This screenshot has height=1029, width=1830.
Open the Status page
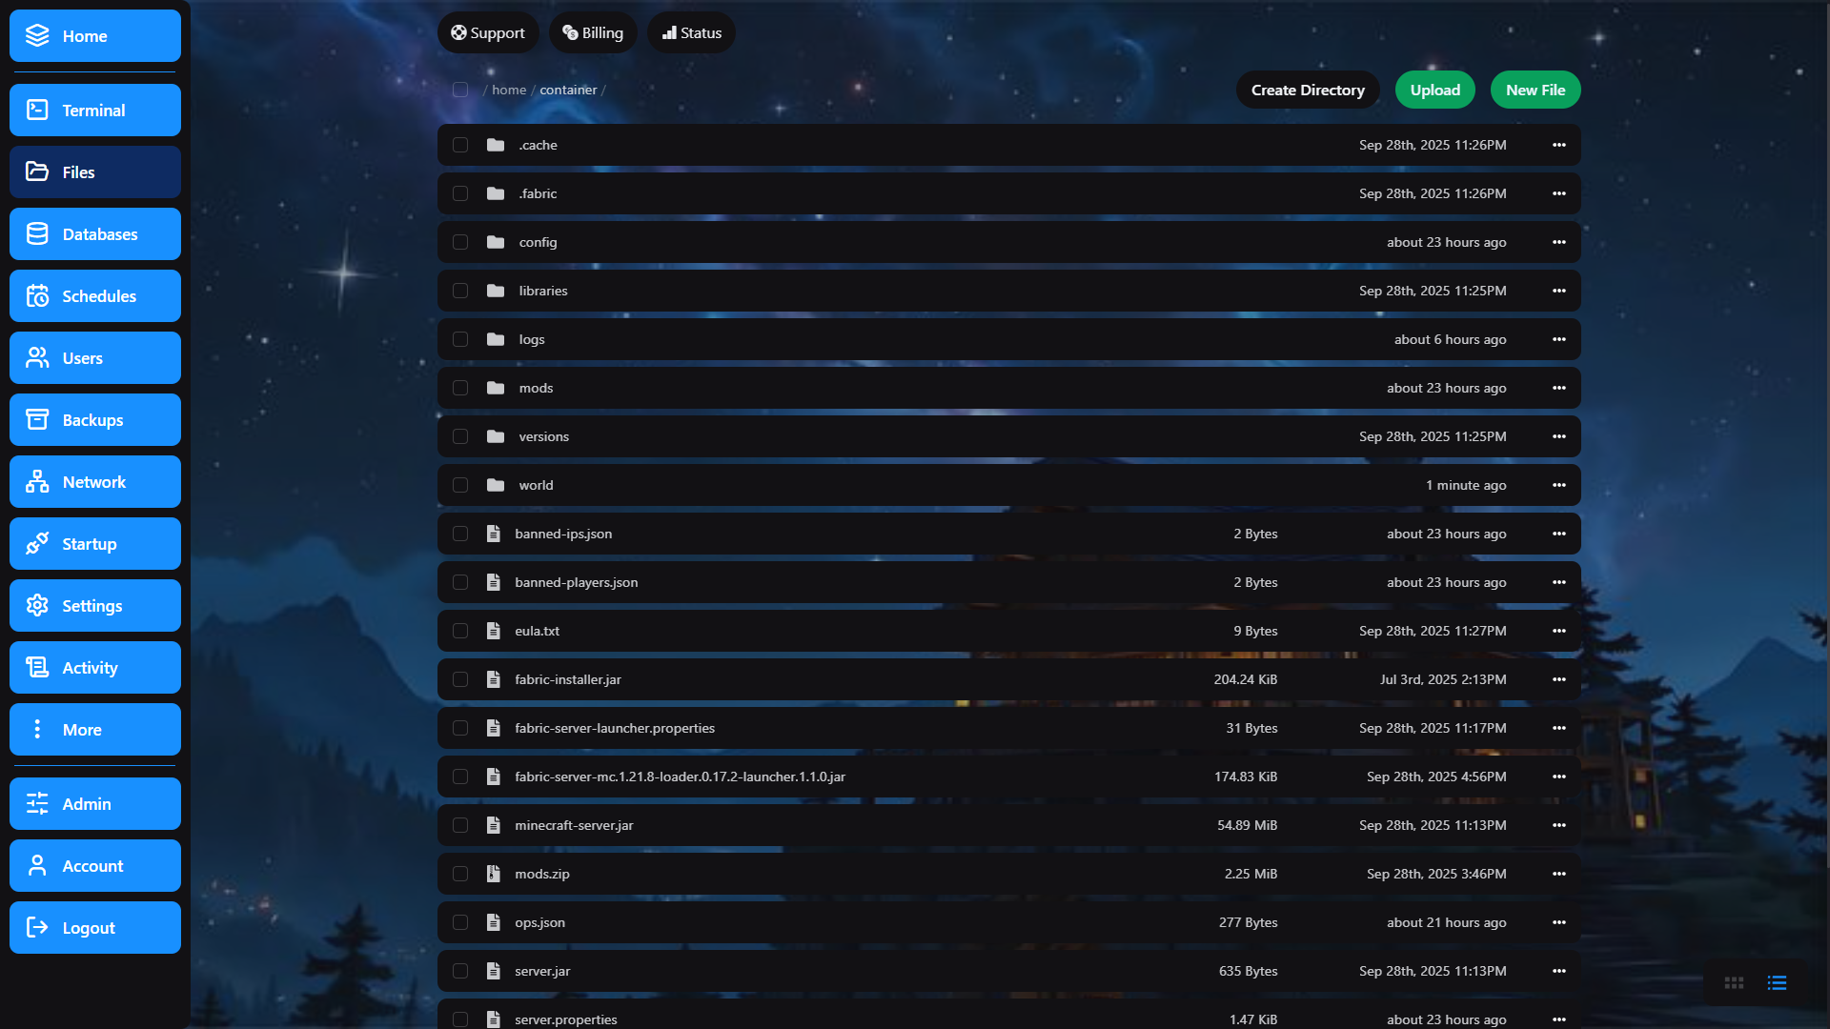click(x=691, y=31)
